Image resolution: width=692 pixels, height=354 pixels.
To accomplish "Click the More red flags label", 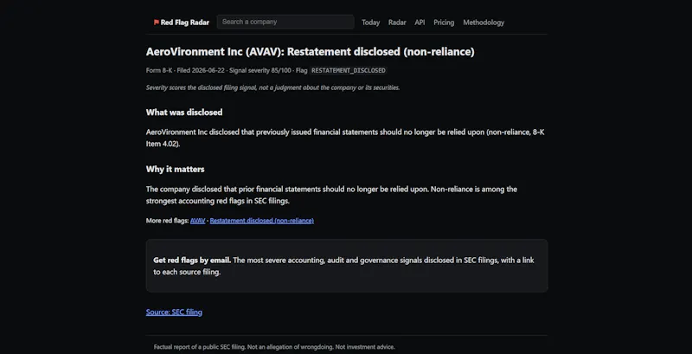I will [x=167, y=221].
